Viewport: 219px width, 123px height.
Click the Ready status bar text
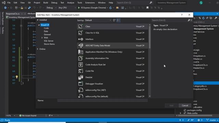(x=7, y=120)
